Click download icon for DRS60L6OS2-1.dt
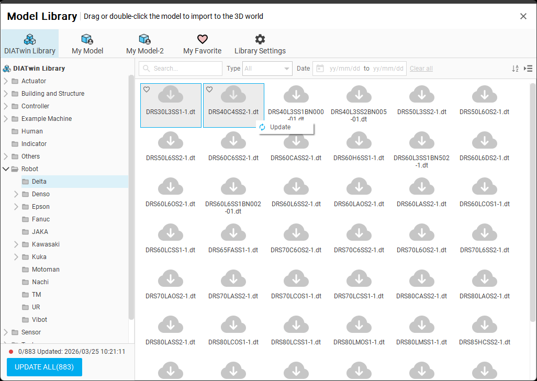537x381 pixels. click(x=171, y=186)
